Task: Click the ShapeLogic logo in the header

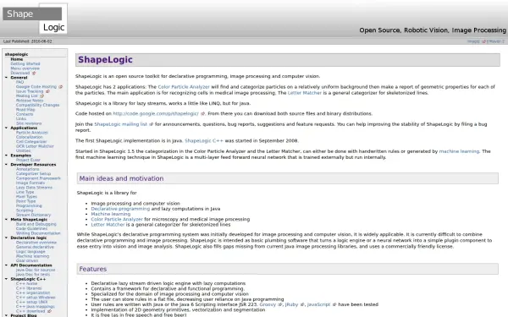Action: [35, 19]
